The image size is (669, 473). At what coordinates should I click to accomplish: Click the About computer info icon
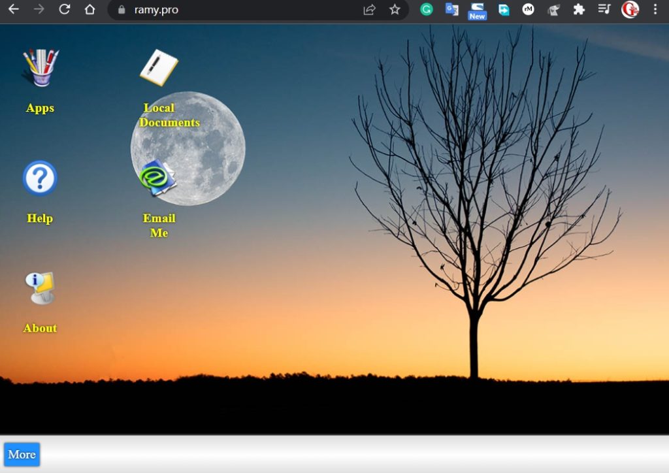pyautogui.click(x=41, y=288)
